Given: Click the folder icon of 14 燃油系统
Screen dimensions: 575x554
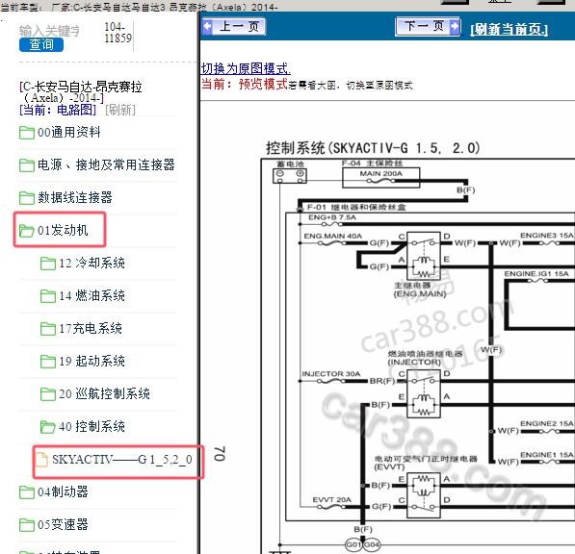Looking at the screenshot, I should click(x=47, y=296).
